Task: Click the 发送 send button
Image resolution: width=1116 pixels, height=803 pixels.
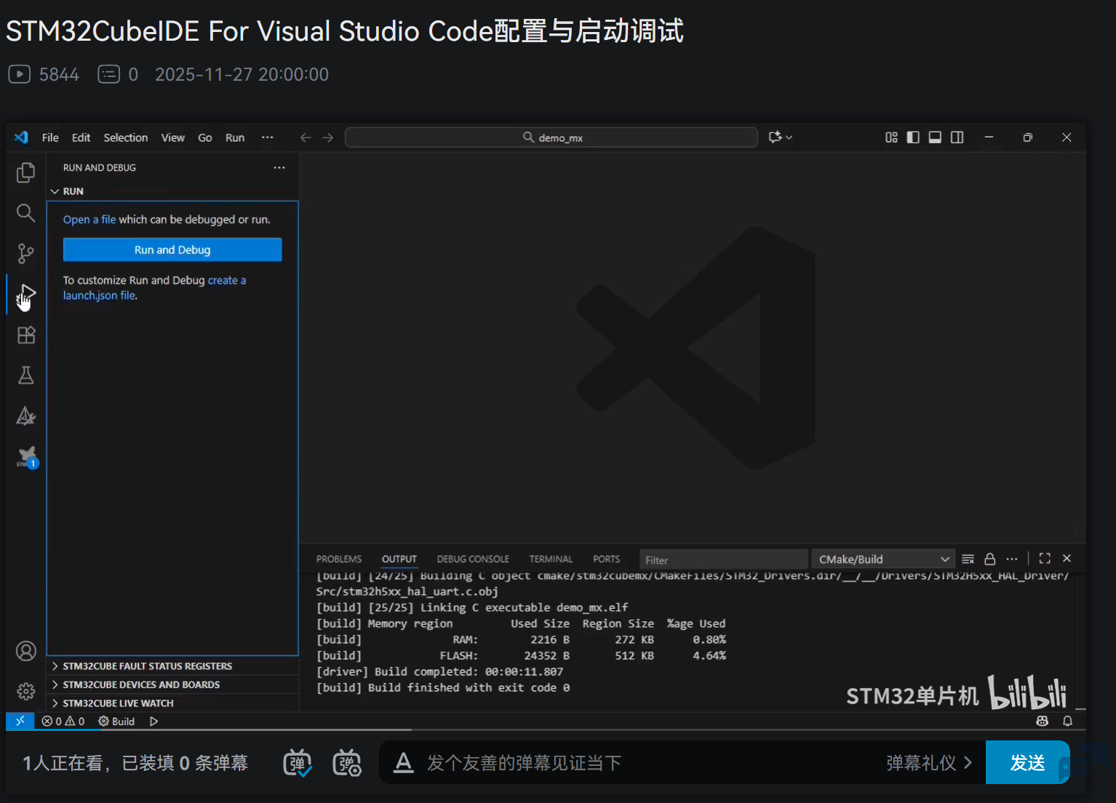Action: 1027,762
